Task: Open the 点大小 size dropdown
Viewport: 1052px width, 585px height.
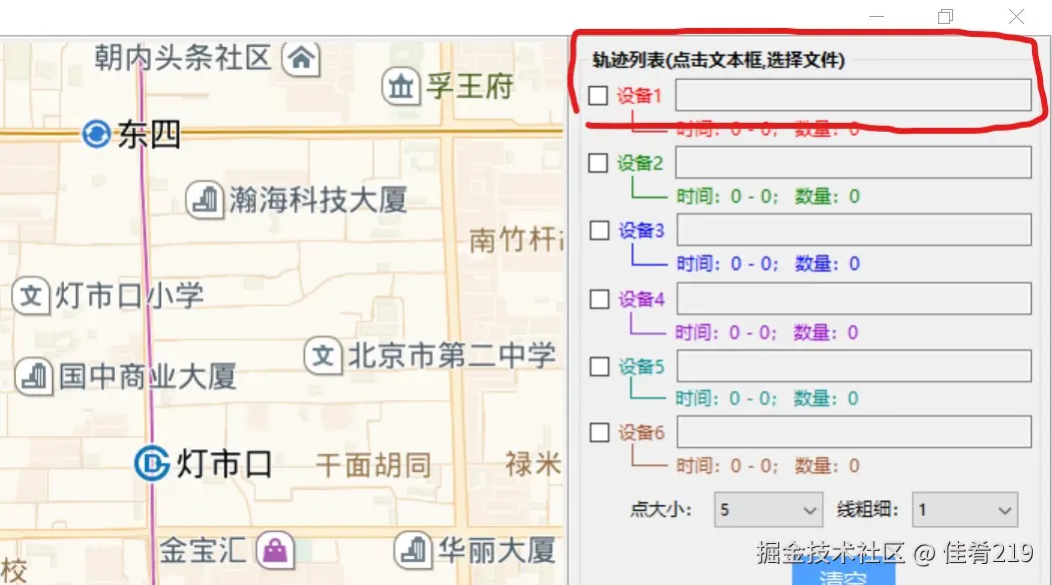Action: point(767,509)
